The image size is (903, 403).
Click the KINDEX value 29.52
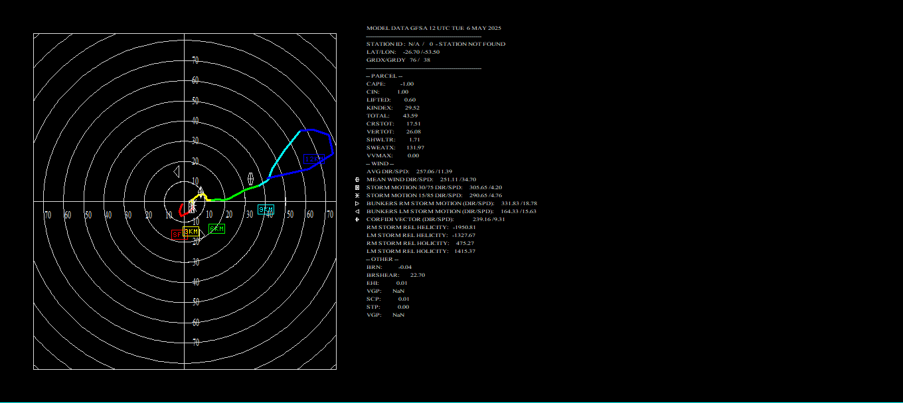click(x=412, y=108)
